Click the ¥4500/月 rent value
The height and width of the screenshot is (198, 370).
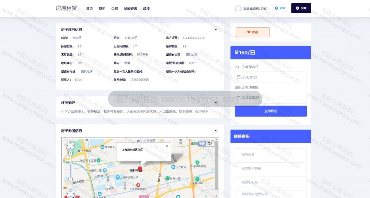coord(131,38)
